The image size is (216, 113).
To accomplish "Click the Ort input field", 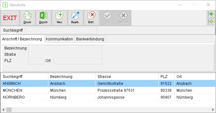I will [78, 61].
